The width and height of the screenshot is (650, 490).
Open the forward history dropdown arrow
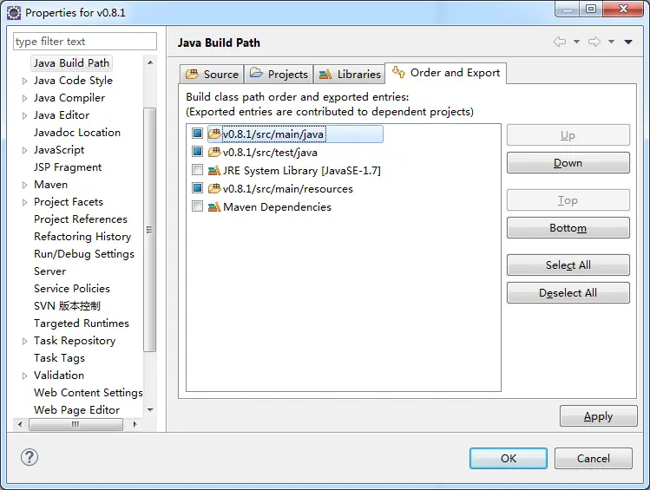611,42
